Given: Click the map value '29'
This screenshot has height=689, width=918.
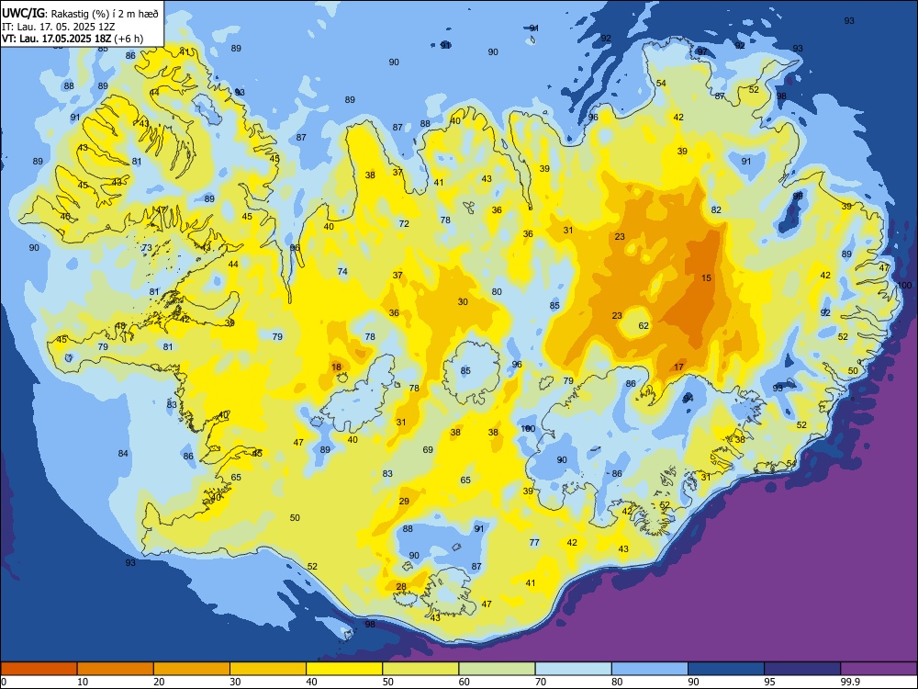Looking at the screenshot, I should 404,501.
